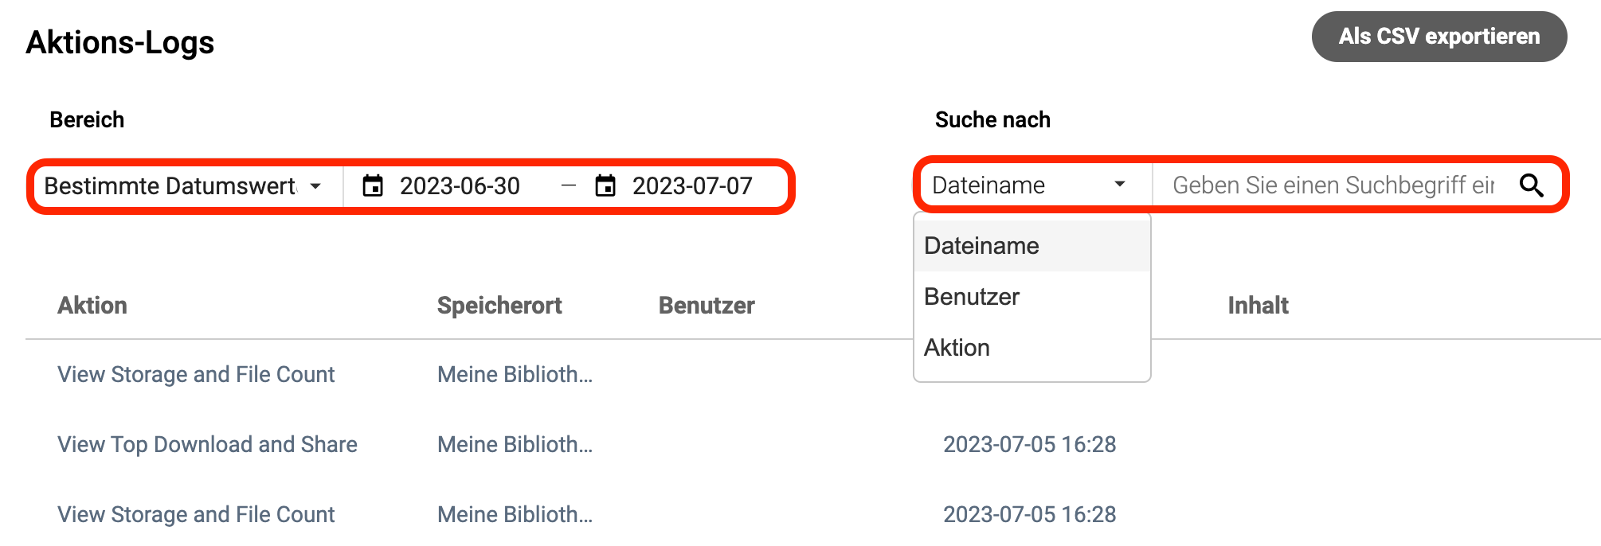
Task: Click the Aktion column header
Action: [92, 306]
